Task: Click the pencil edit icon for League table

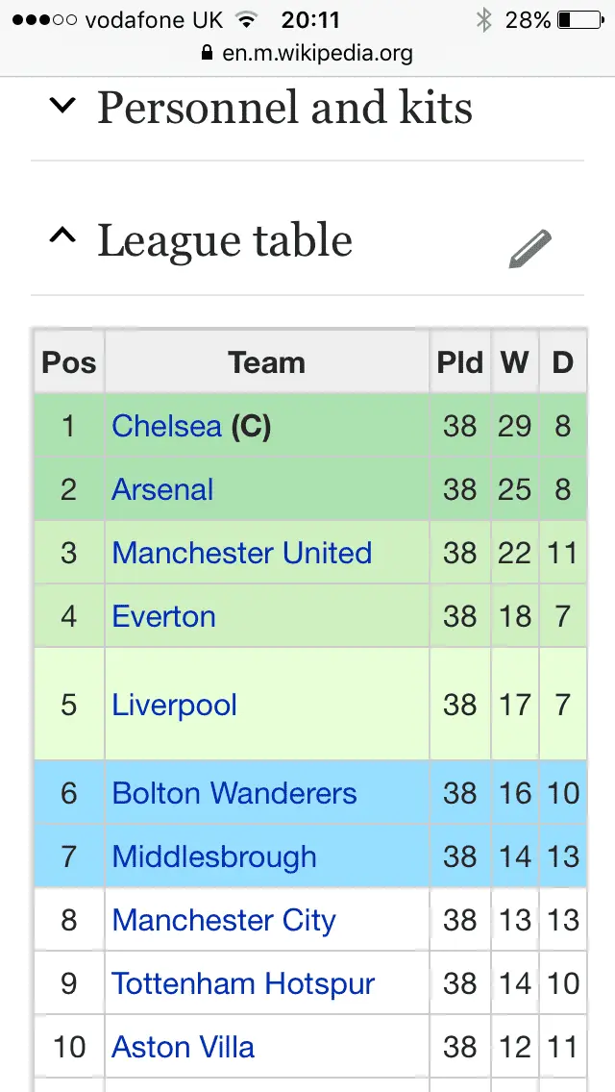Action: coord(529,249)
